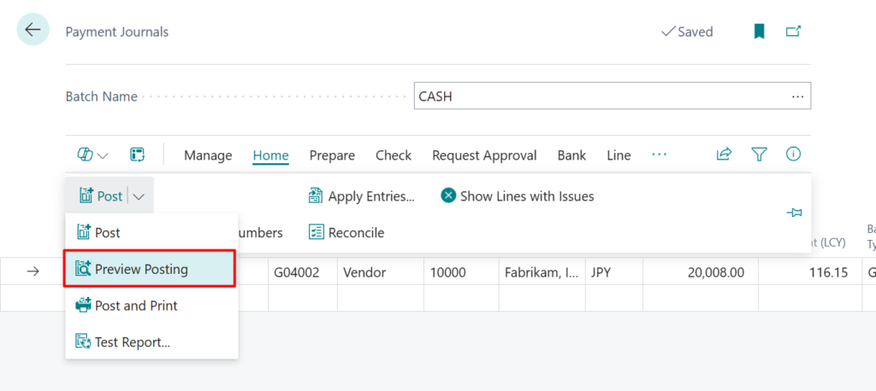This screenshot has width=876, height=391.
Task: Show more tabs with ellipsis
Action: click(x=659, y=155)
